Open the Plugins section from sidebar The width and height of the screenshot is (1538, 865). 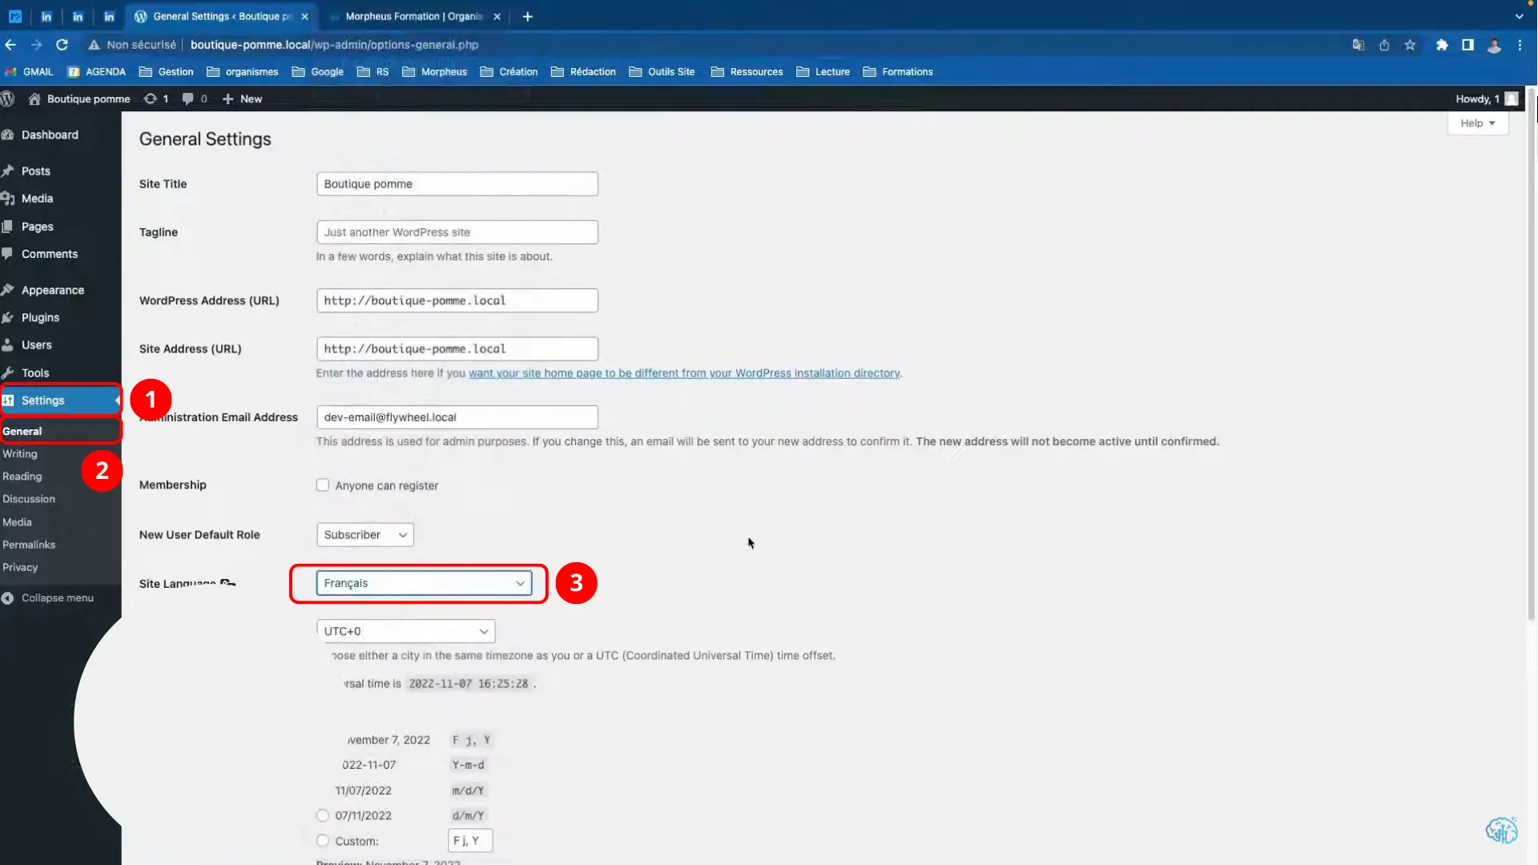tap(40, 317)
